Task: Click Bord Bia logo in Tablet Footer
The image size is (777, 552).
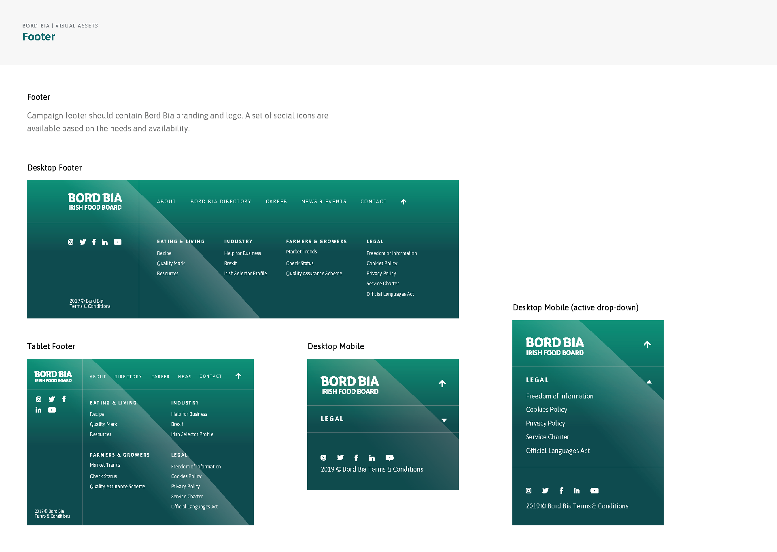Action: coord(53,376)
